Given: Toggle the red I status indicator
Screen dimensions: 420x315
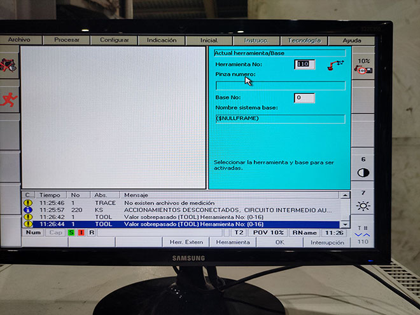Looking at the screenshot, I should pyautogui.click(x=81, y=233).
